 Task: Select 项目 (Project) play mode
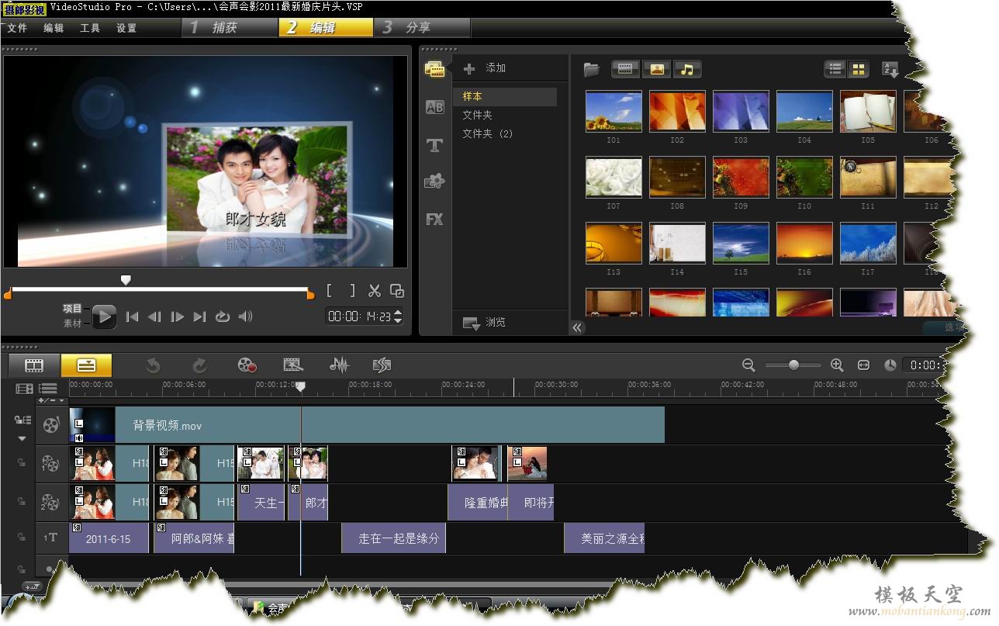[x=72, y=309]
